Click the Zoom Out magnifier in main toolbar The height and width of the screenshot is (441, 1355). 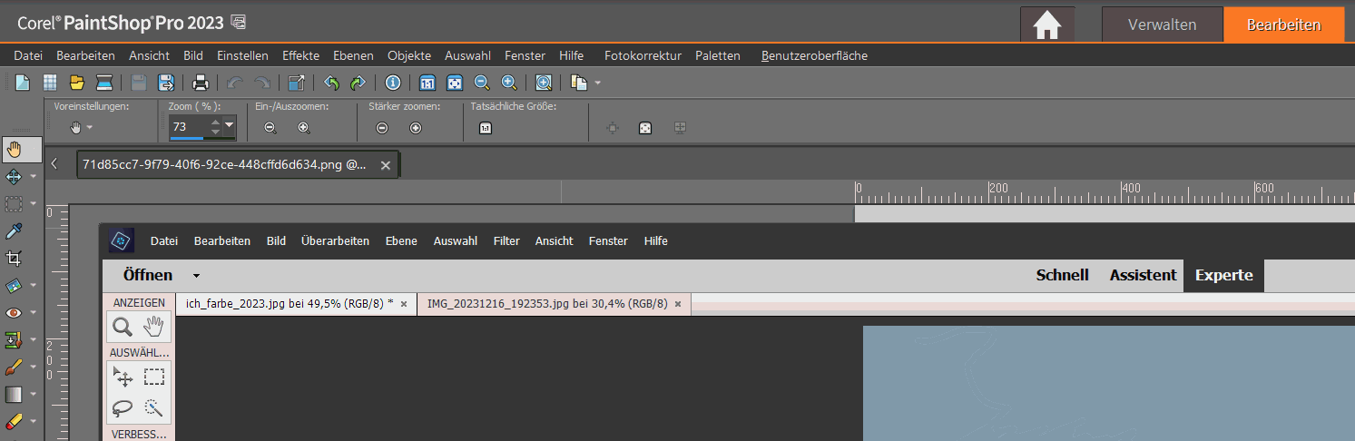(482, 83)
